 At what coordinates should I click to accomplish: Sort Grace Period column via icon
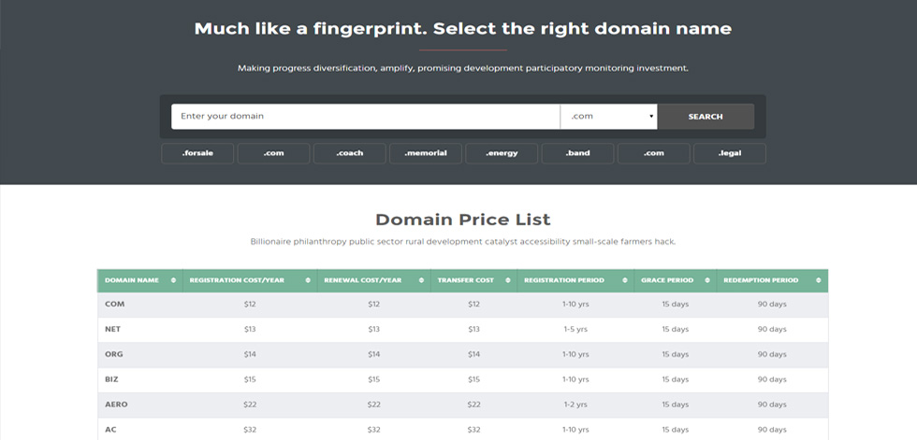point(707,280)
